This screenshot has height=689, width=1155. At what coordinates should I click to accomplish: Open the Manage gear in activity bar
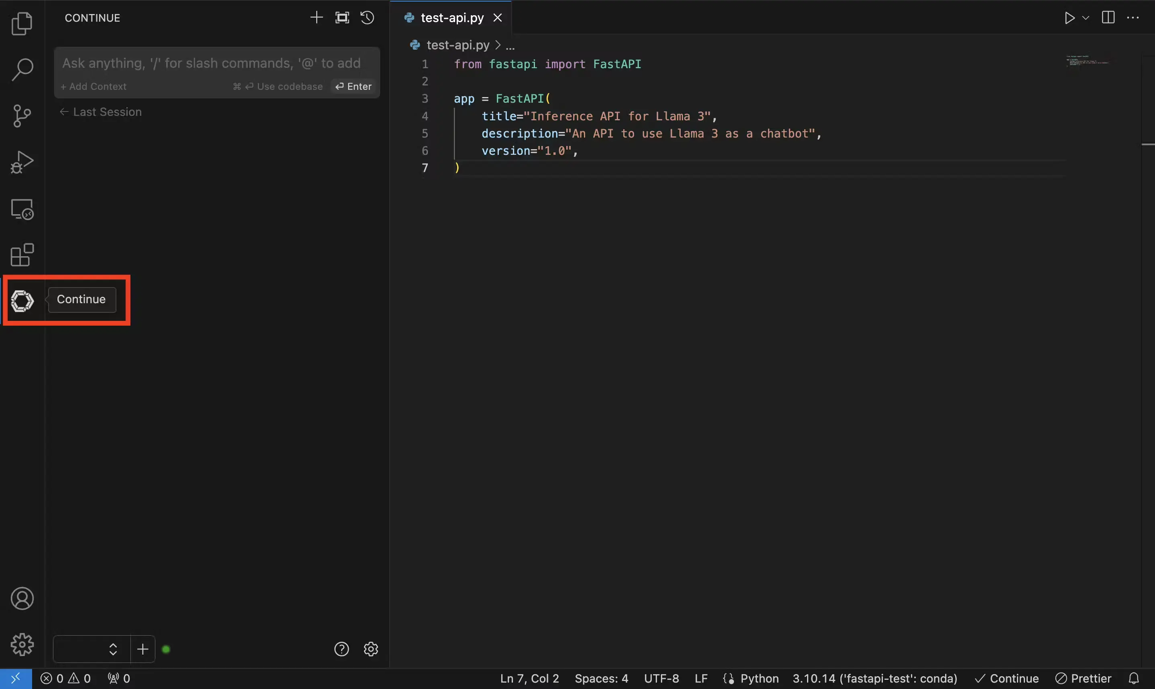click(x=22, y=644)
